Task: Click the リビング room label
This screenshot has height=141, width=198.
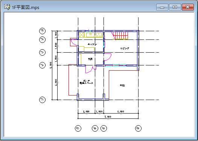Action: (125, 48)
